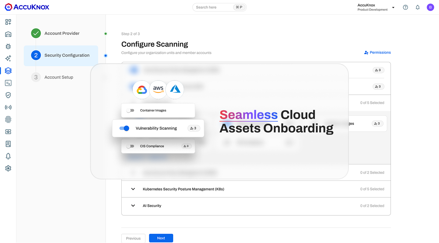439x243 pixels.
Task: Select the Account Setup step
Action: [59, 77]
